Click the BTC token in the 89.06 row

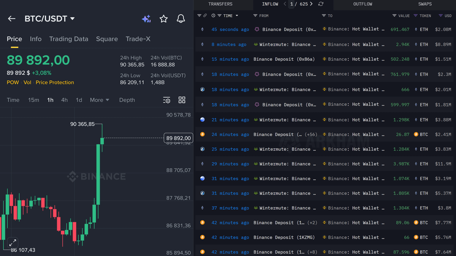coord(421,223)
